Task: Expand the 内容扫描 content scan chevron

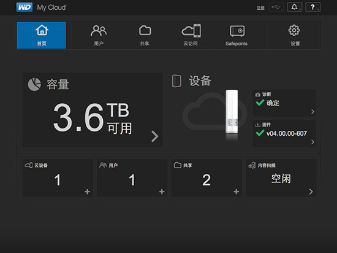Action: click(x=311, y=192)
